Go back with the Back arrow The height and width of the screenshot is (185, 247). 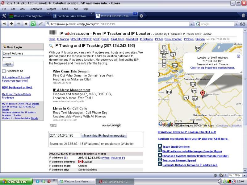tap(11, 24)
